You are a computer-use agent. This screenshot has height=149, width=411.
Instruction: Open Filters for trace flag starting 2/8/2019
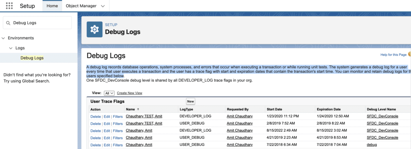click(x=118, y=124)
